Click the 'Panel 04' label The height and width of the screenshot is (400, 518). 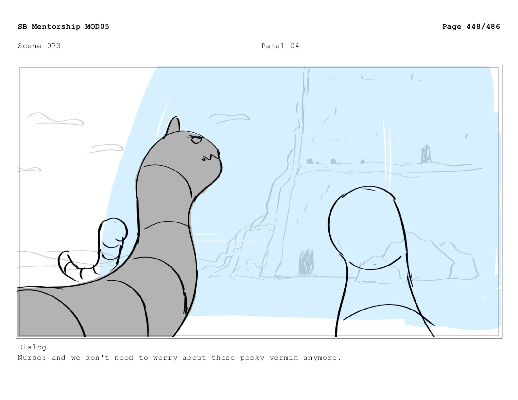pyautogui.click(x=280, y=46)
